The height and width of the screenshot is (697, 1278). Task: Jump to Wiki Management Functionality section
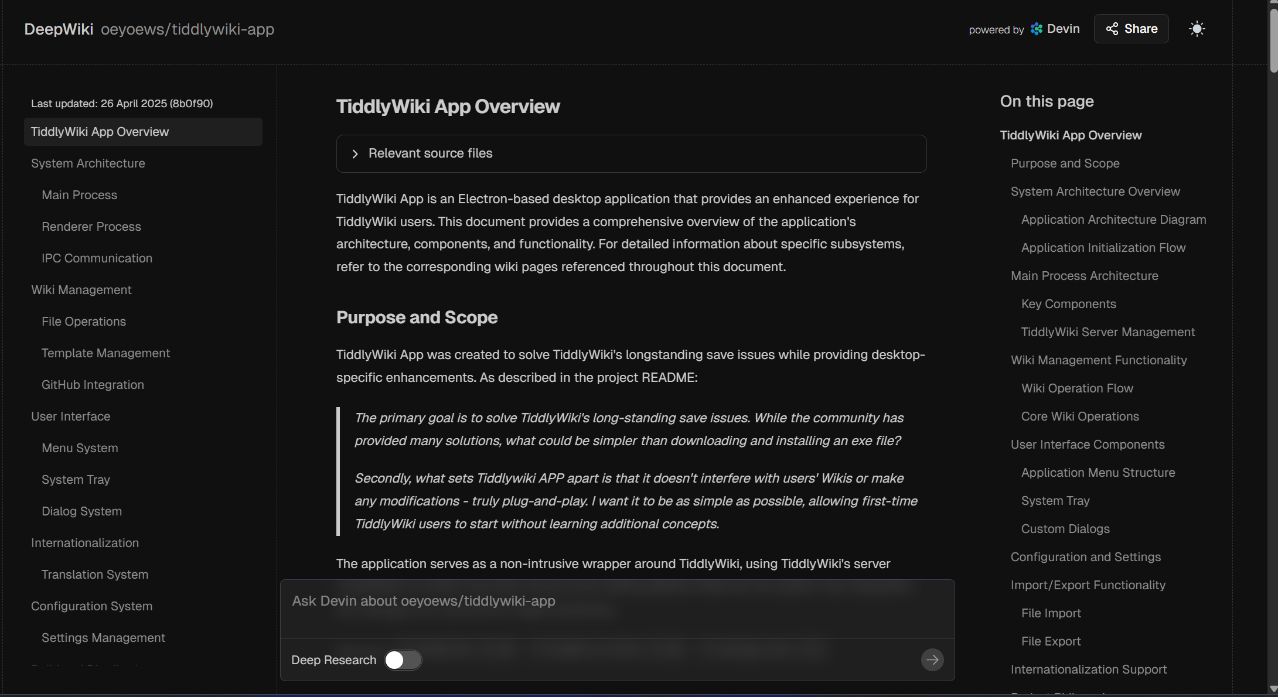(x=1099, y=360)
